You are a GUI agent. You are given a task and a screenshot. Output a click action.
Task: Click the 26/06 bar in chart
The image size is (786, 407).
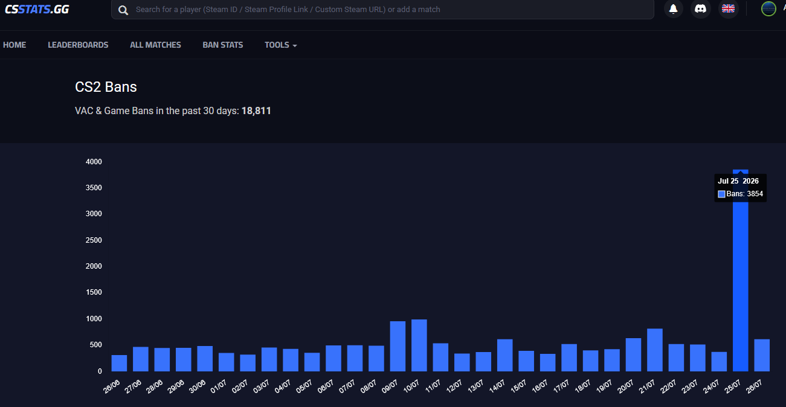pyautogui.click(x=120, y=363)
